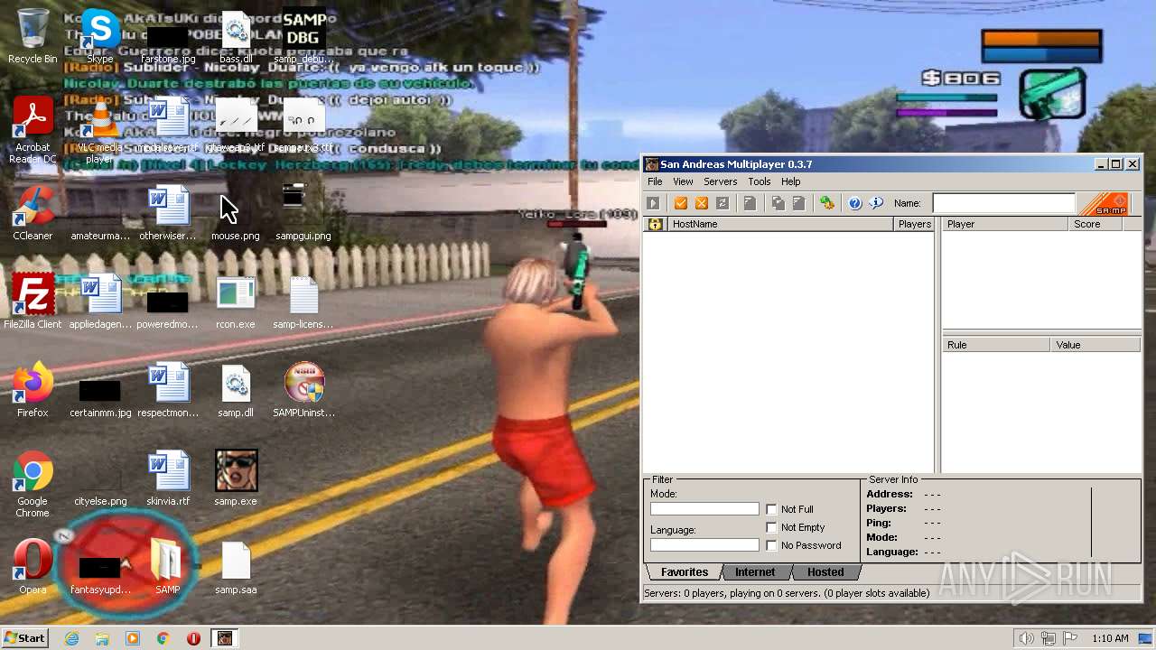Enable the Not Empty filter checkbox
The image size is (1156, 650).
point(771,527)
